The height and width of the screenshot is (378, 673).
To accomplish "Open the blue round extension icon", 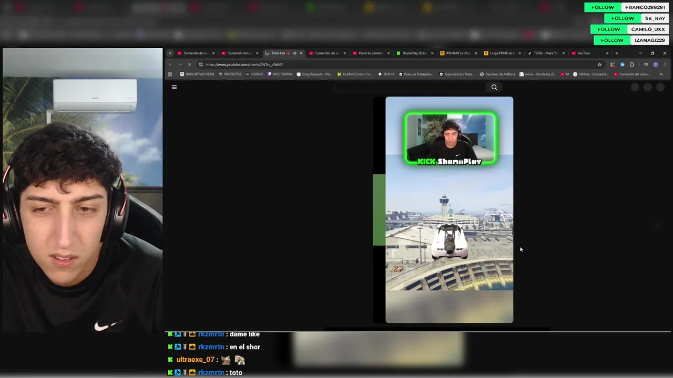I will (x=622, y=65).
